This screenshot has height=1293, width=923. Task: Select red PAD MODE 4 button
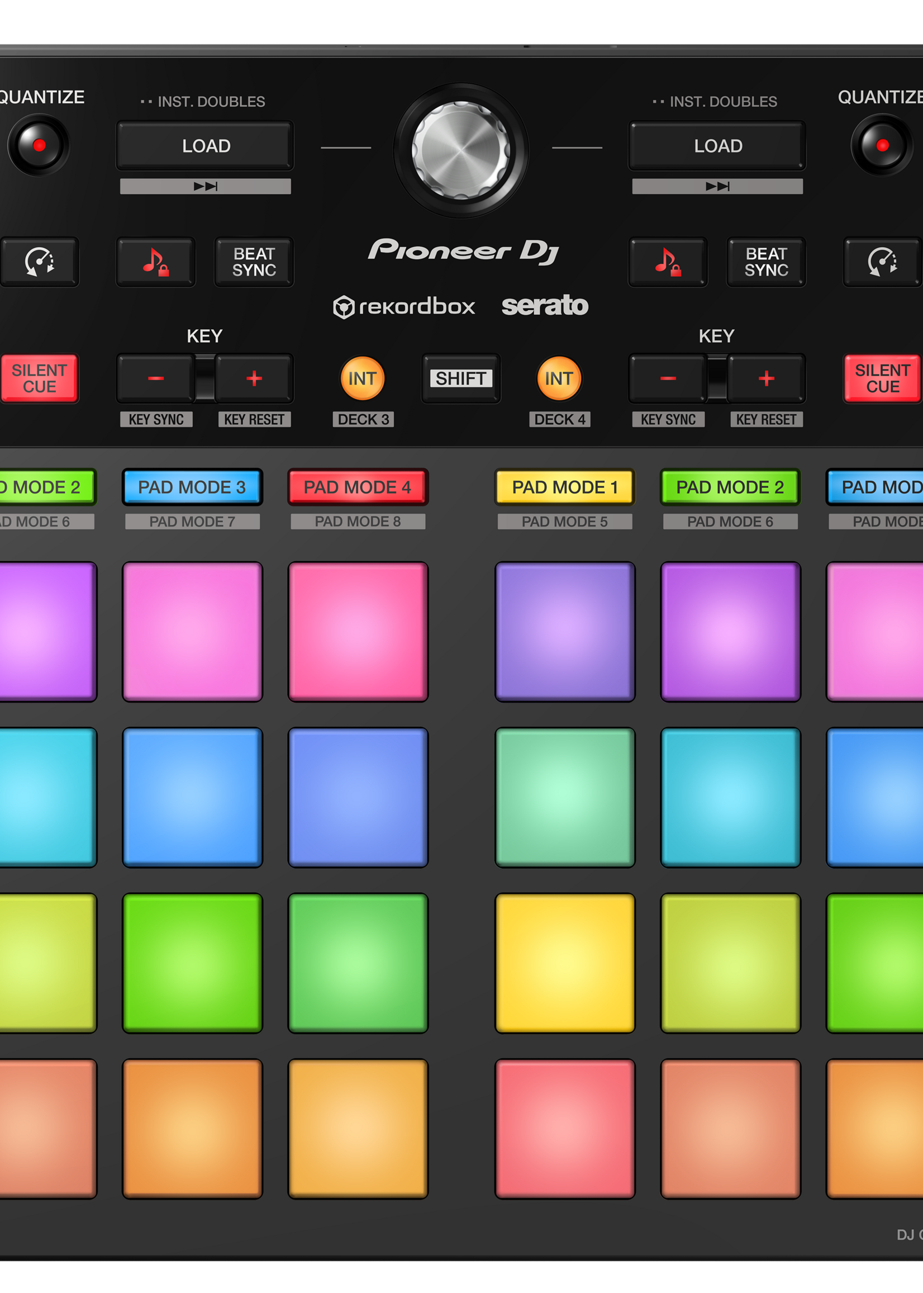358,487
